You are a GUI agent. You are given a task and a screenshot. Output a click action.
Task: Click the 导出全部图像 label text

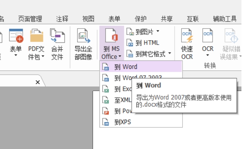[x=83, y=53]
